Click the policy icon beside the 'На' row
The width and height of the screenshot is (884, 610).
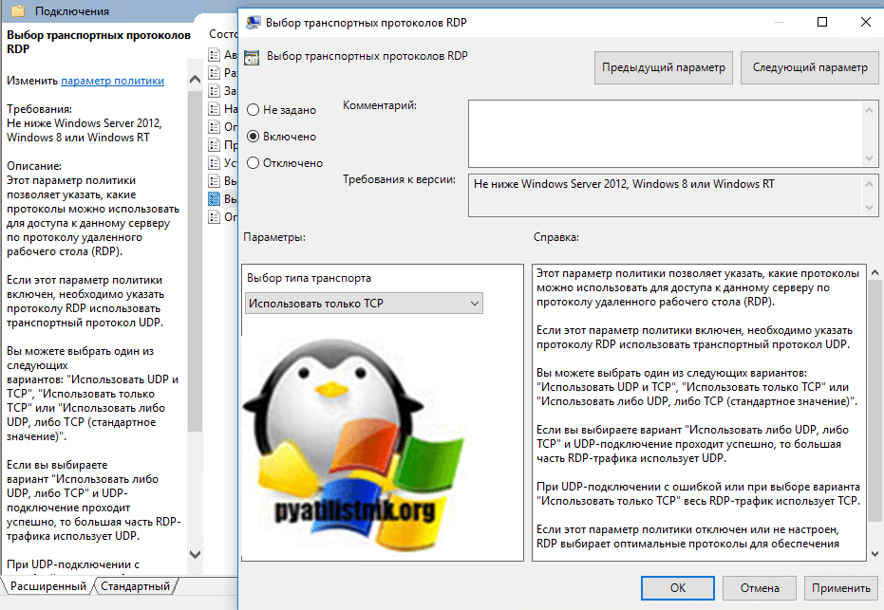point(215,109)
